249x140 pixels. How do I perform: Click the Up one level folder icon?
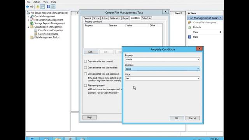[x=38, y=7]
